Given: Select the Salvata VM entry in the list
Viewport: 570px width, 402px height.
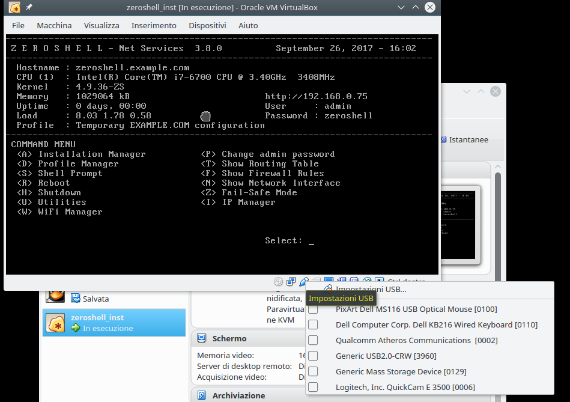Looking at the screenshot, I should click(x=114, y=298).
